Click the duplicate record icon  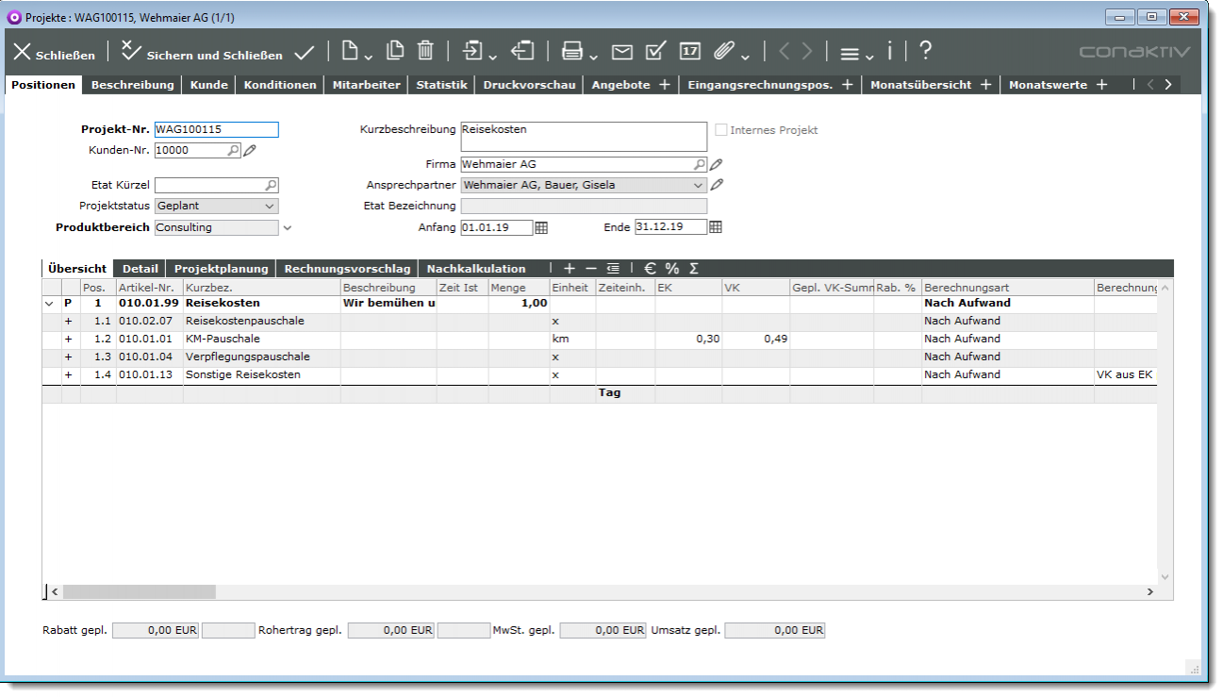pyautogui.click(x=396, y=51)
